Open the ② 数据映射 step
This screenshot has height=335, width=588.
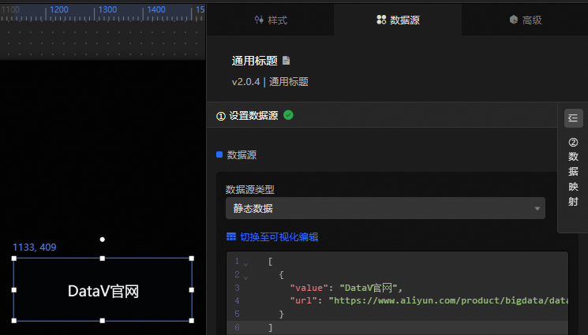(573, 172)
